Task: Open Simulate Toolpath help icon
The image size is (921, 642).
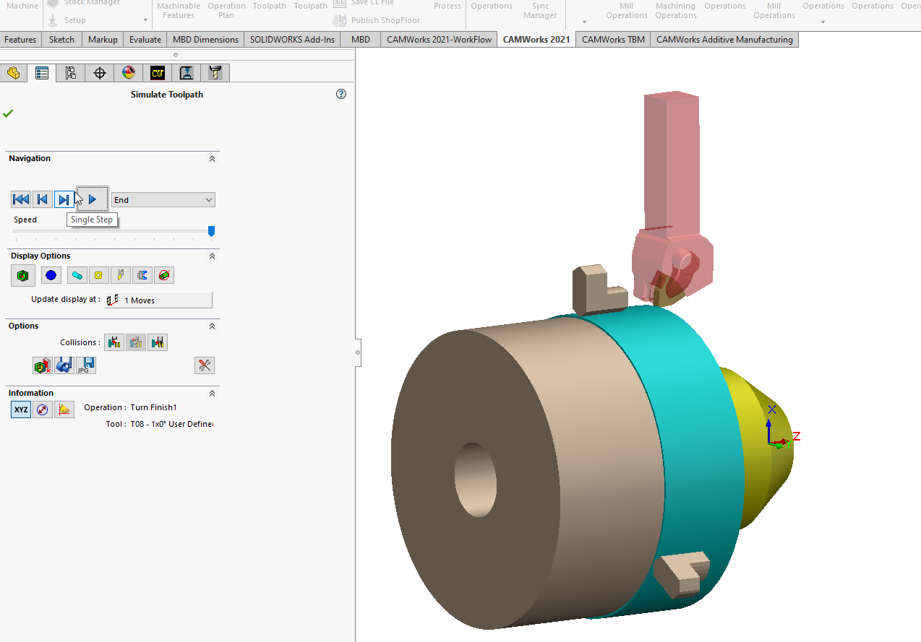Action: [341, 94]
